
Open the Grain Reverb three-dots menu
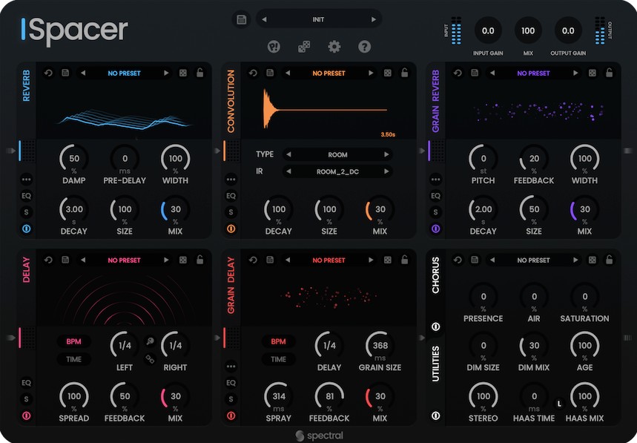coord(435,180)
